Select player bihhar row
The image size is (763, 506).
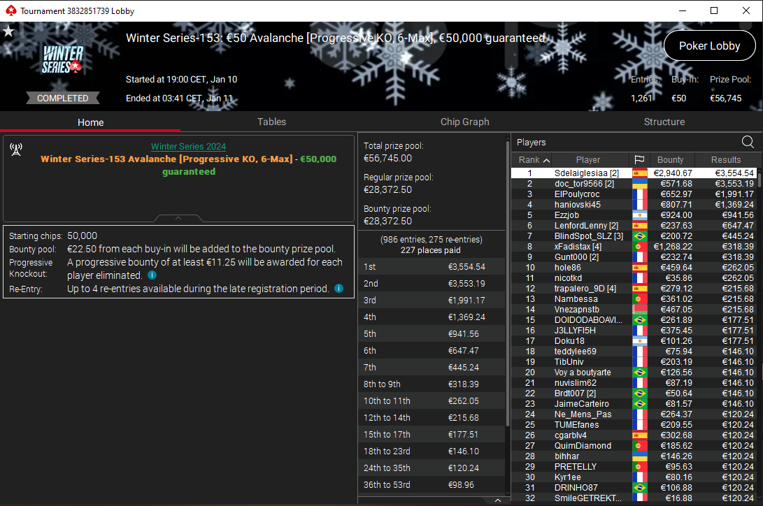(x=634, y=456)
